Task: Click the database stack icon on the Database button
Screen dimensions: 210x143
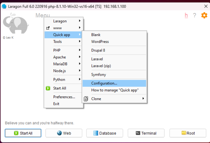Action: click(x=96, y=133)
